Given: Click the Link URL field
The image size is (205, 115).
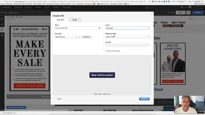Looking at the screenshot, I should pos(127,45).
